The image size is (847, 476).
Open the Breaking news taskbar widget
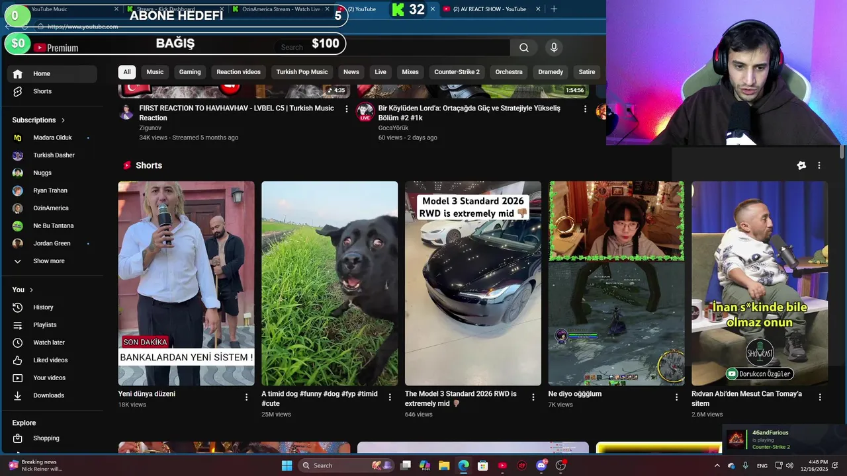(x=36, y=465)
